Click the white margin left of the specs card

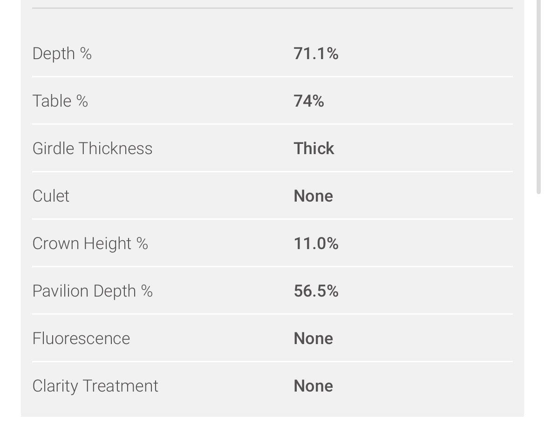[10, 210]
